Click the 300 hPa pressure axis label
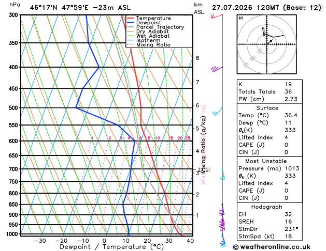This screenshot has height=251, width=326. coord(13,14)
